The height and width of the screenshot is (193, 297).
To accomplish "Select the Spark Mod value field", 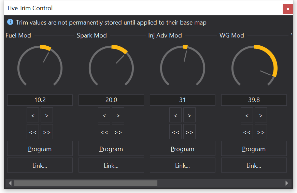I will [x=111, y=100].
